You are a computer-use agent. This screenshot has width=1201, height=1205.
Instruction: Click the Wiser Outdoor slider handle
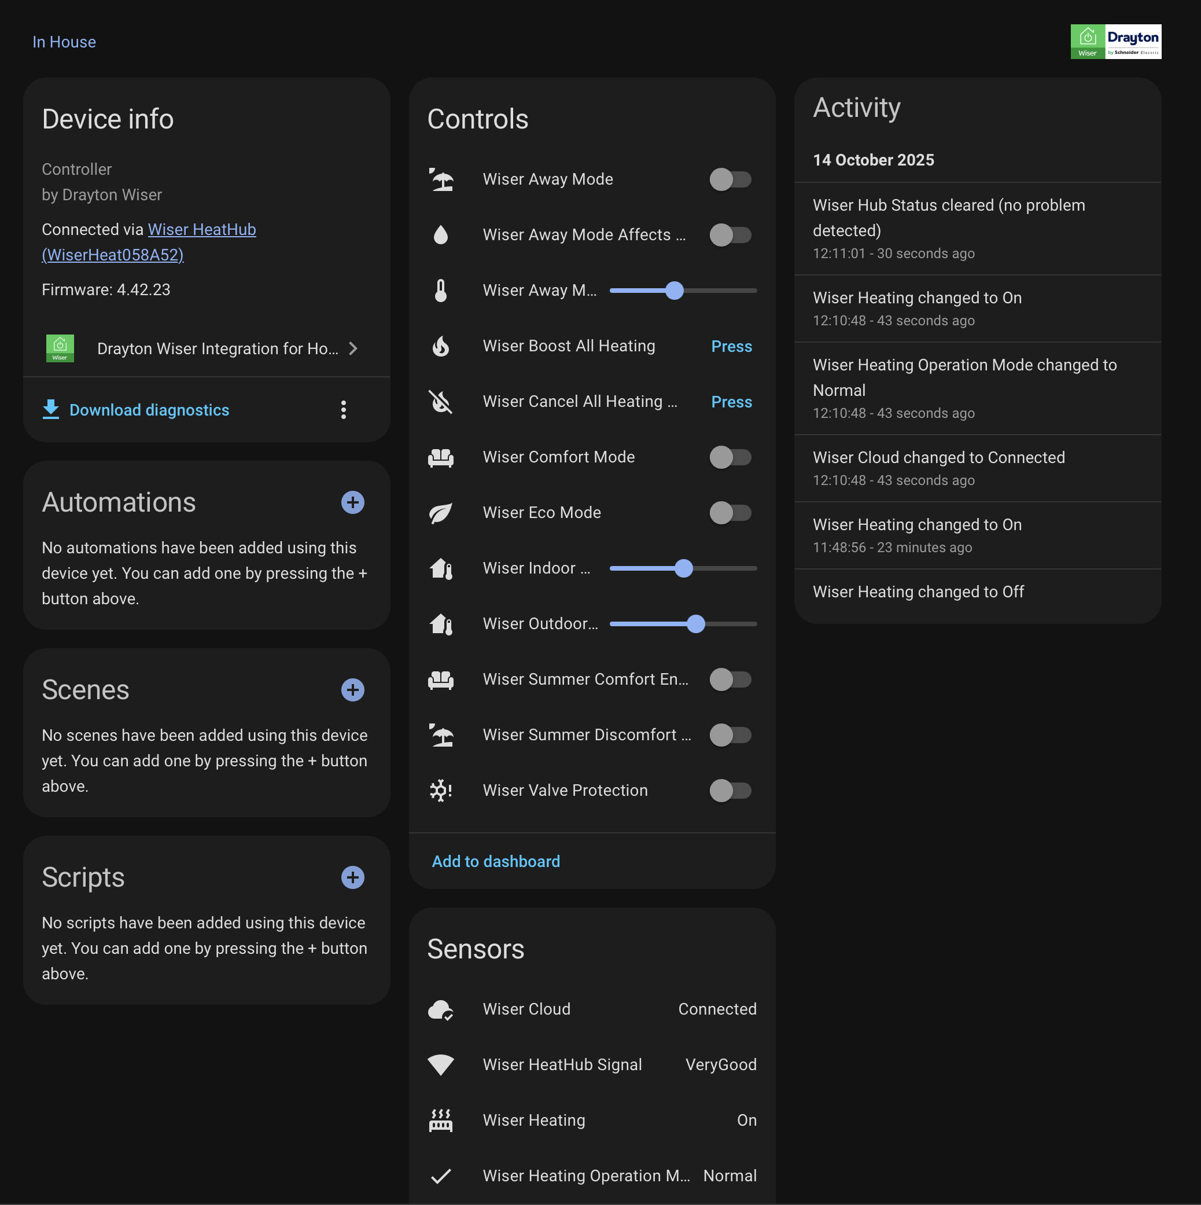tap(696, 624)
